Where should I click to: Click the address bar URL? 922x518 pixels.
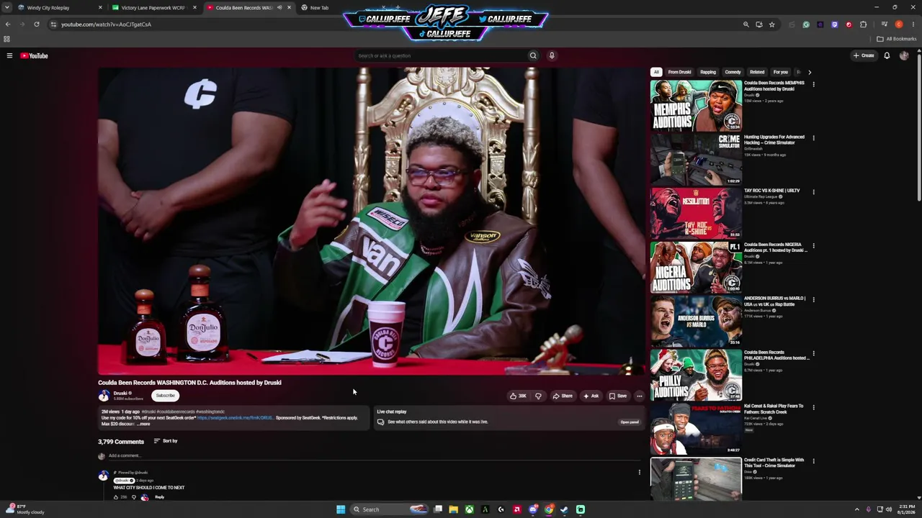(x=106, y=24)
